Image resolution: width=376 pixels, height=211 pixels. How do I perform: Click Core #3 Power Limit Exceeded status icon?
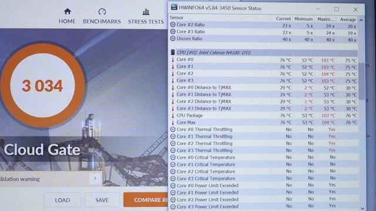tap(173, 206)
